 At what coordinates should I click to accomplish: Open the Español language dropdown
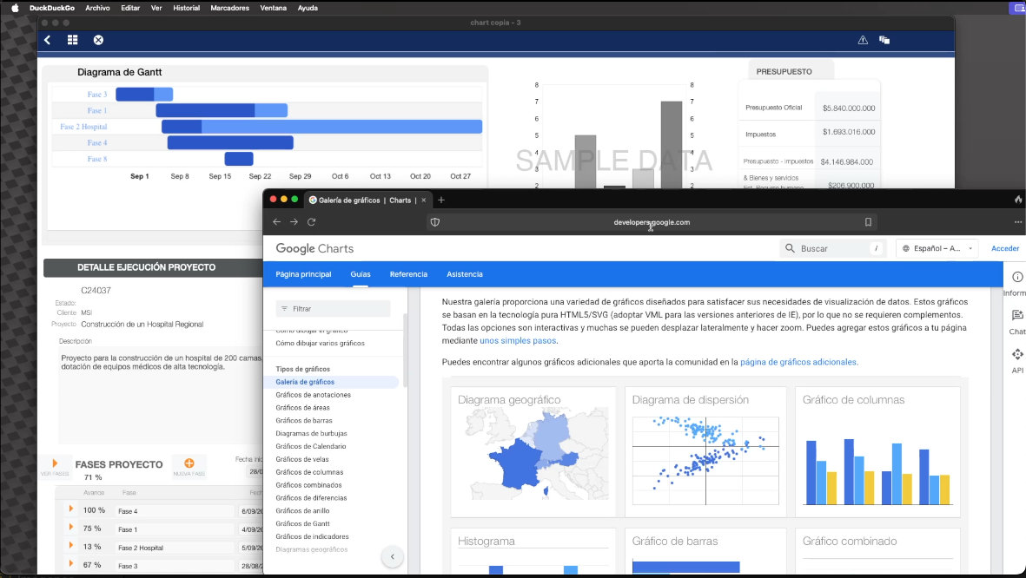(x=937, y=247)
